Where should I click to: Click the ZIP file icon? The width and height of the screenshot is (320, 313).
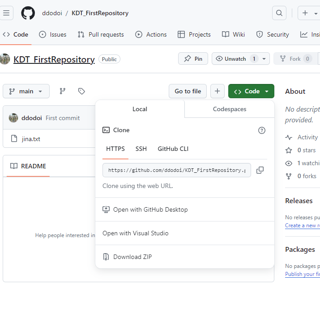[x=106, y=257]
